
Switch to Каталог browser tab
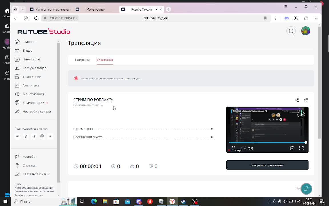[50, 9]
